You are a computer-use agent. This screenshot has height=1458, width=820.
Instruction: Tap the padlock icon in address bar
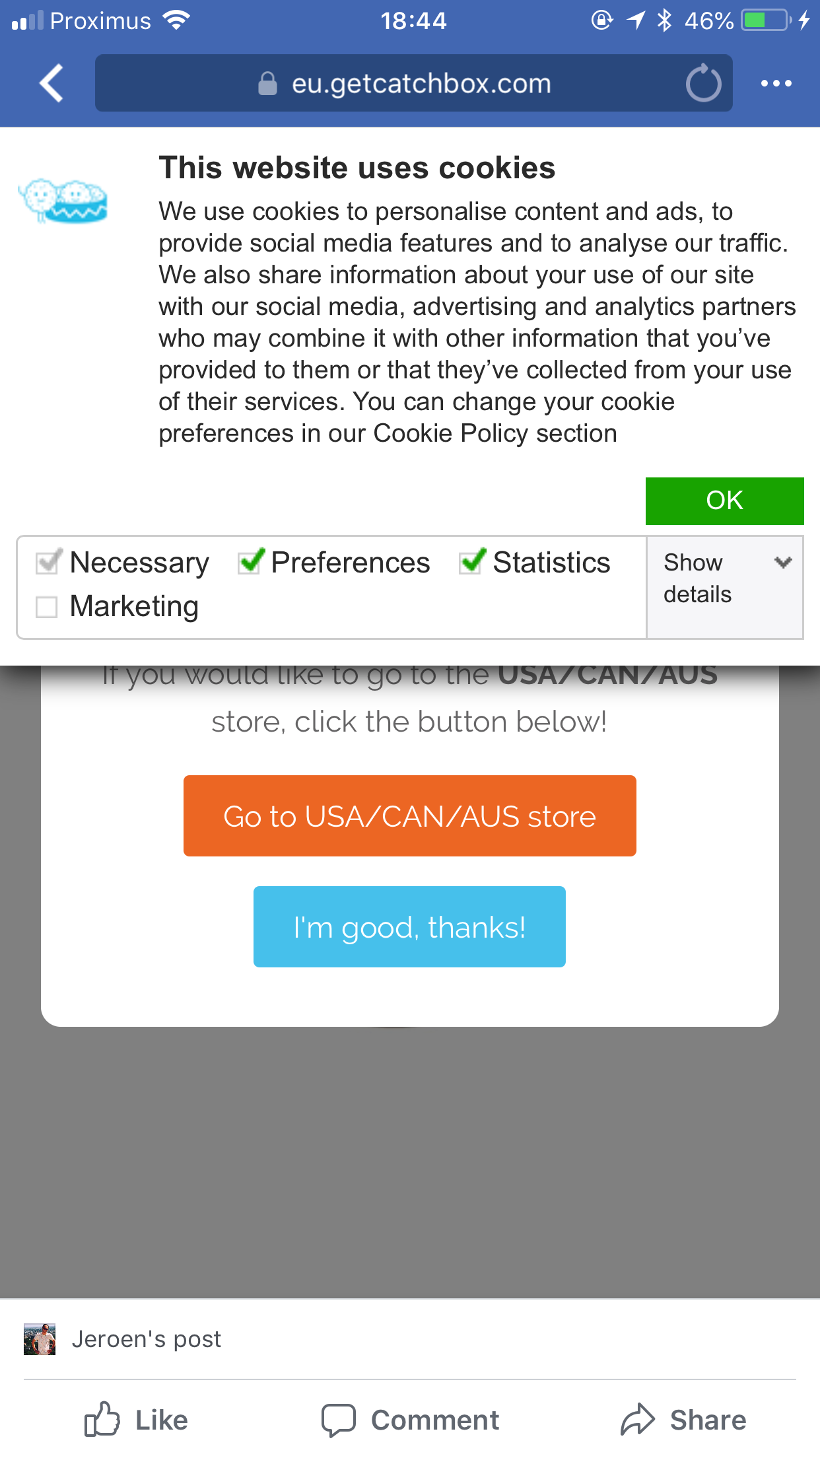click(x=267, y=84)
